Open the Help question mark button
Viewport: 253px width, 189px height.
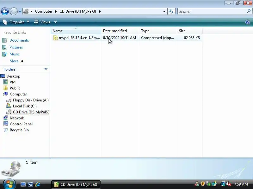[x=248, y=22]
